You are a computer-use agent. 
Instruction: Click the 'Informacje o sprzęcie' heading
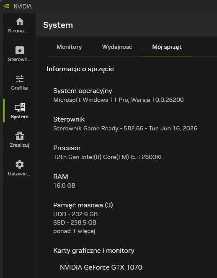(x=80, y=69)
